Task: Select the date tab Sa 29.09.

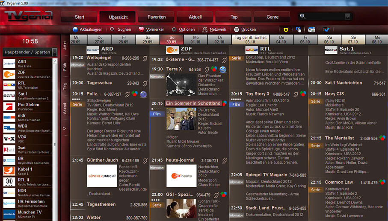Action: (148, 40)
